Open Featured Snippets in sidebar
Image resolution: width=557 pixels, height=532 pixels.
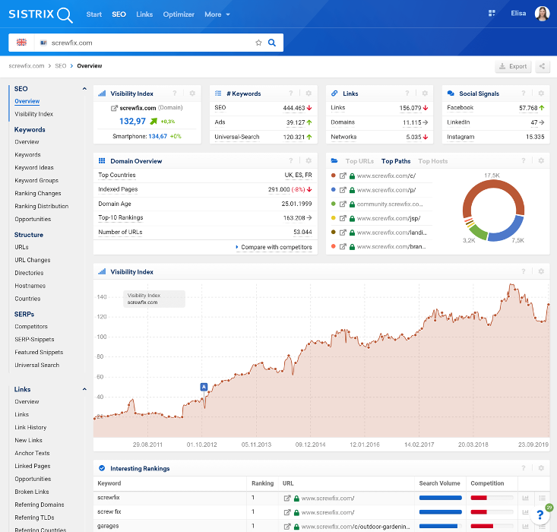point(39,352)
